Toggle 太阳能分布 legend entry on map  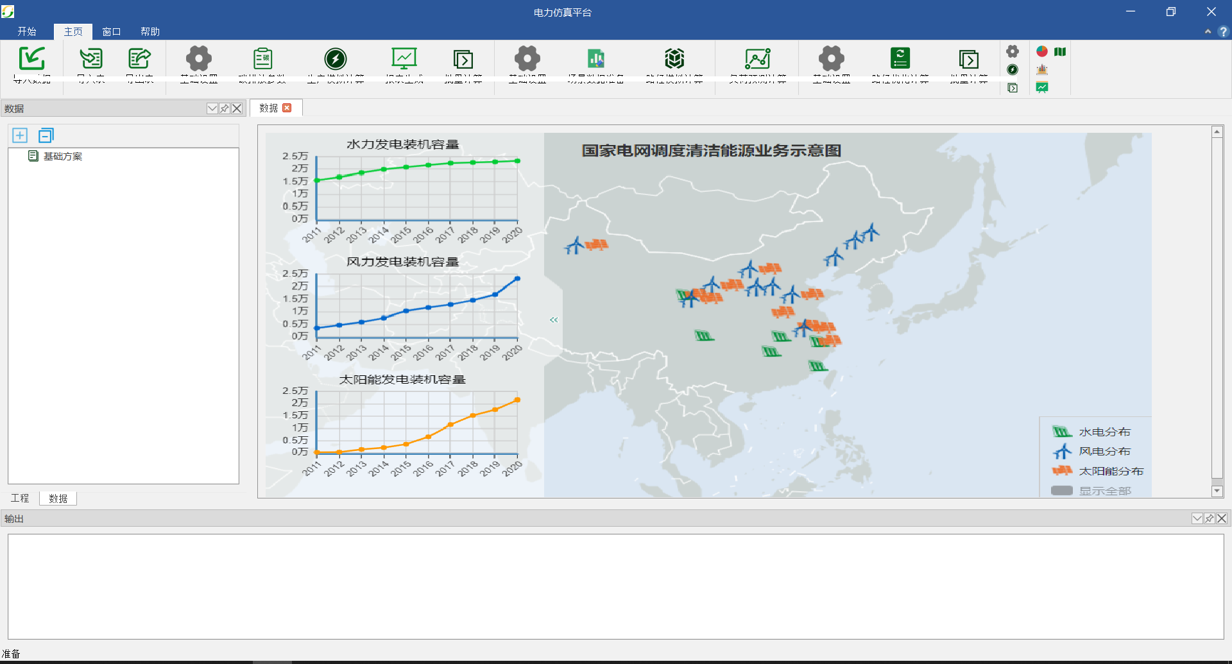(1098, 471)
